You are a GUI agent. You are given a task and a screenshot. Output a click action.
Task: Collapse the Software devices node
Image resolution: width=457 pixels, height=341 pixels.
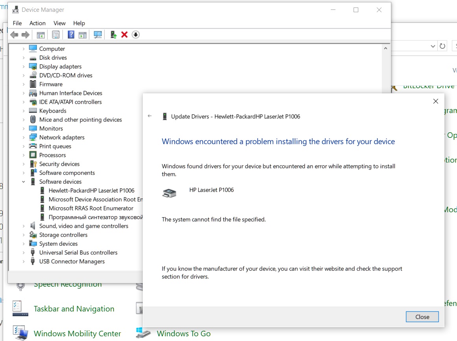(x=24, y=182)
